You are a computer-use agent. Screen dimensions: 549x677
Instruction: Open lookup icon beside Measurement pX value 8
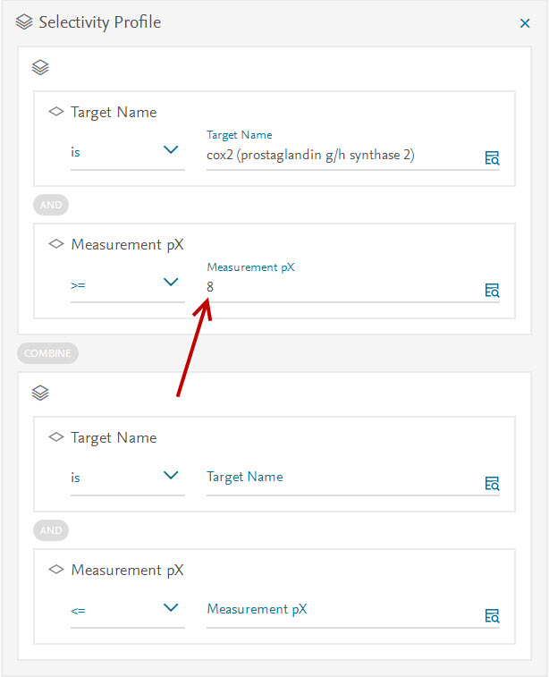(492, 290)
